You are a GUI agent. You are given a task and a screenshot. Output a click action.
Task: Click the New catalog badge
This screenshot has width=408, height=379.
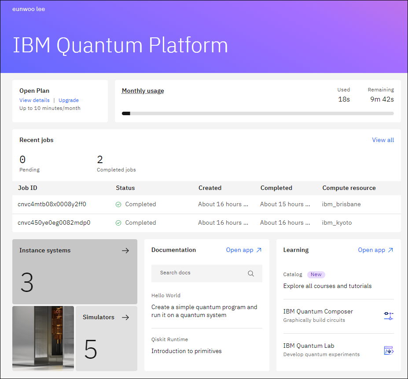point(316,274)
